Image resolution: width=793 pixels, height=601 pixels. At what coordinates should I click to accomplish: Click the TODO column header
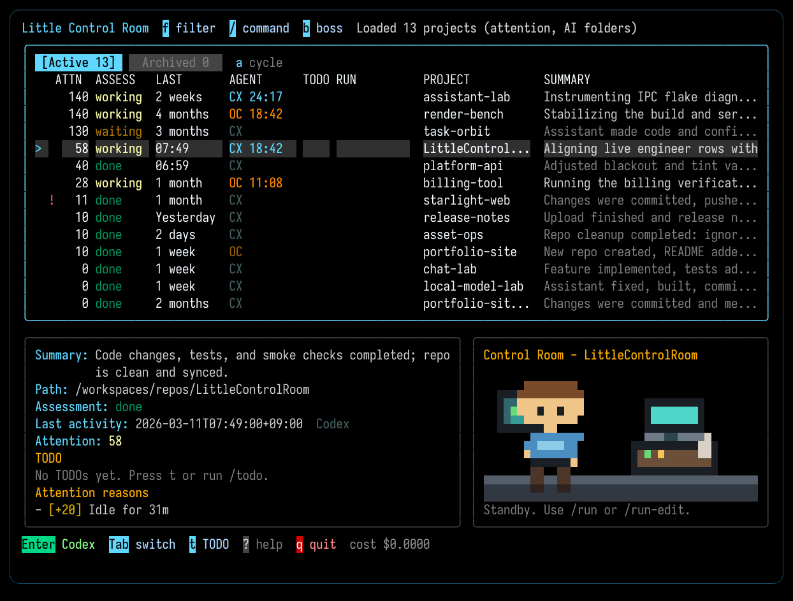(x=316, y=80)
